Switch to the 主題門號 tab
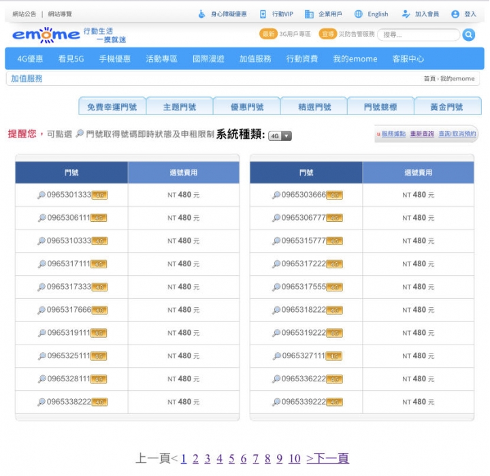 (x=180, y=107)
